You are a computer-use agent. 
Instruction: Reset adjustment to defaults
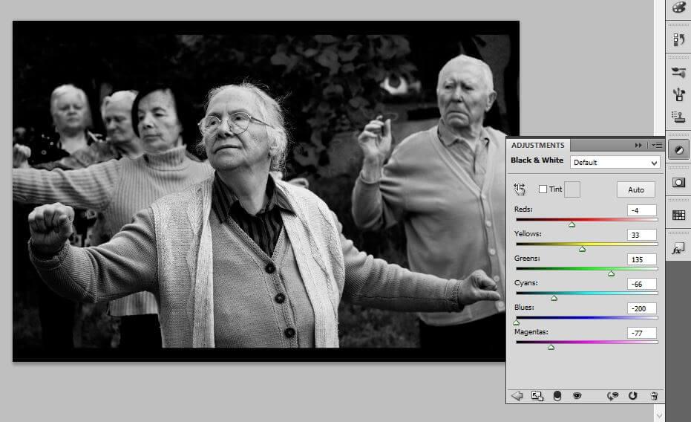pos(633,396)
